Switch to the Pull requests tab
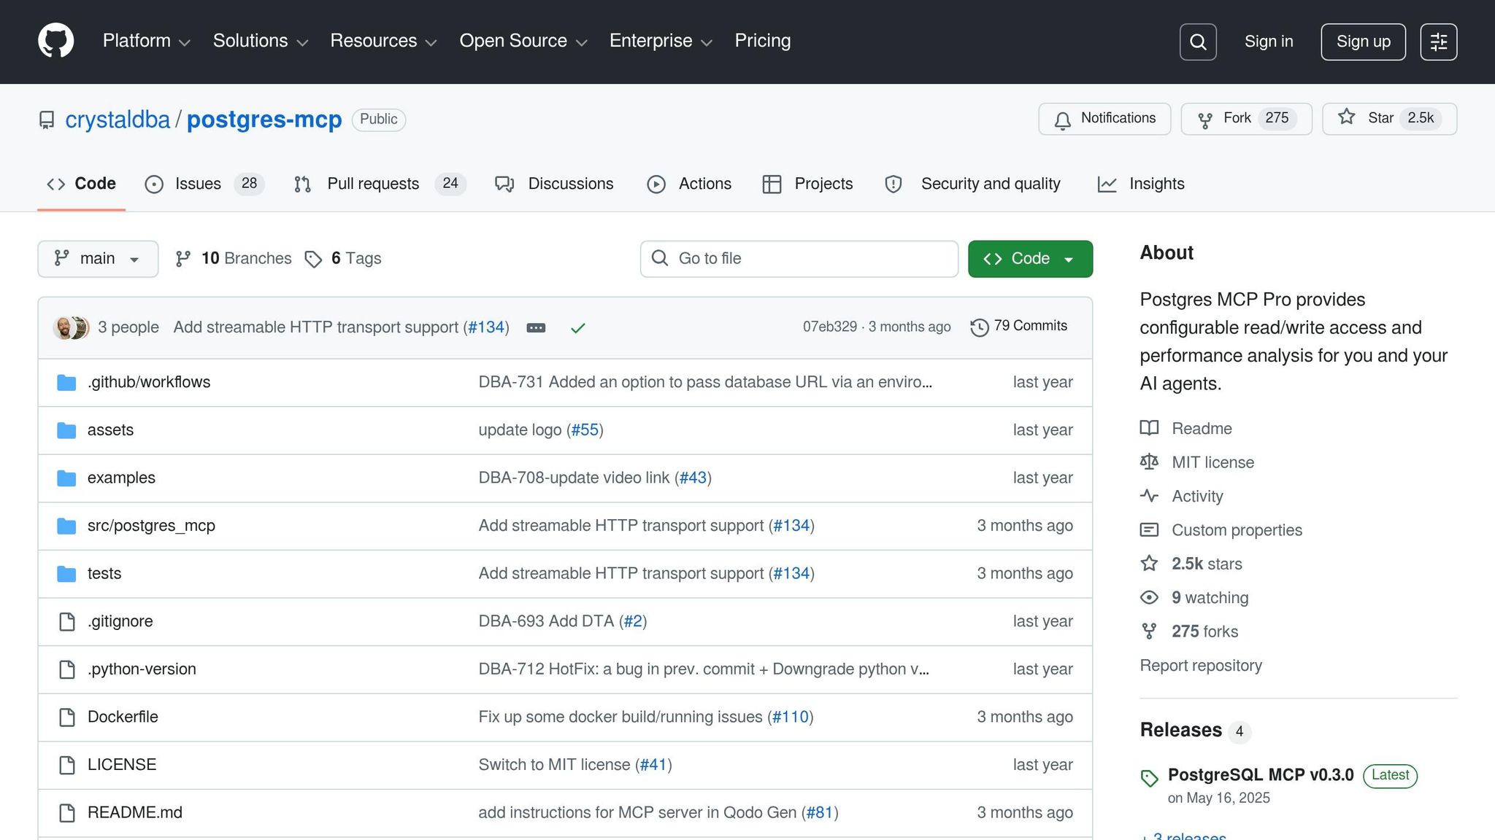The width and height of the screenshot is (1495, 840). [x=374, y=184]
